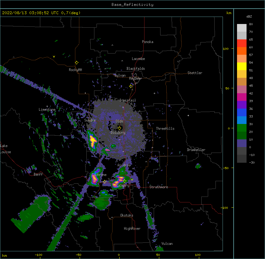This screenshot has width=265, height=259.
Task: Click the Sundre town label
Action: click(90, 120)
